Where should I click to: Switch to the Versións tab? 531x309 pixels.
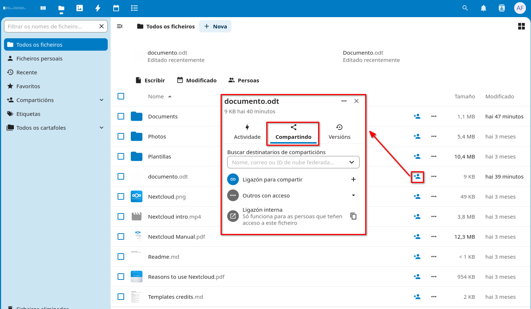click(339, 132)
